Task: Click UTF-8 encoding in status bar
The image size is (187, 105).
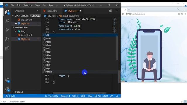Action: pyautogui.click(x=75, y=96)
